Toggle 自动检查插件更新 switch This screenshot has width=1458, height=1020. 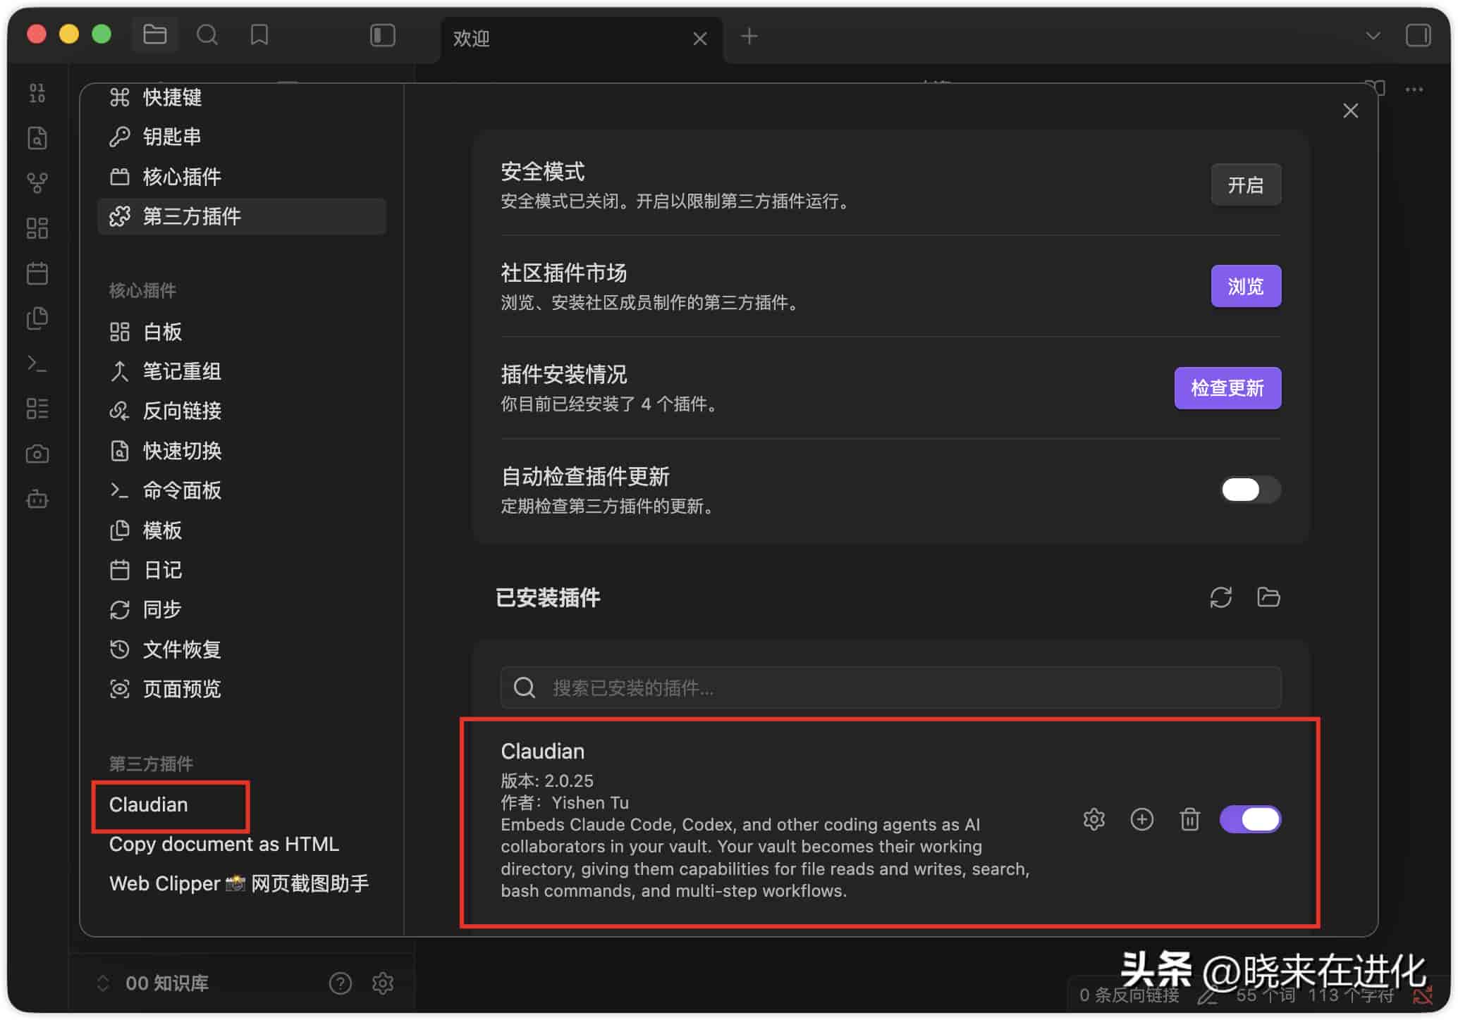point(1251,490)
